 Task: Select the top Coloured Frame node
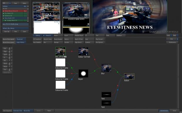point(60,63)
